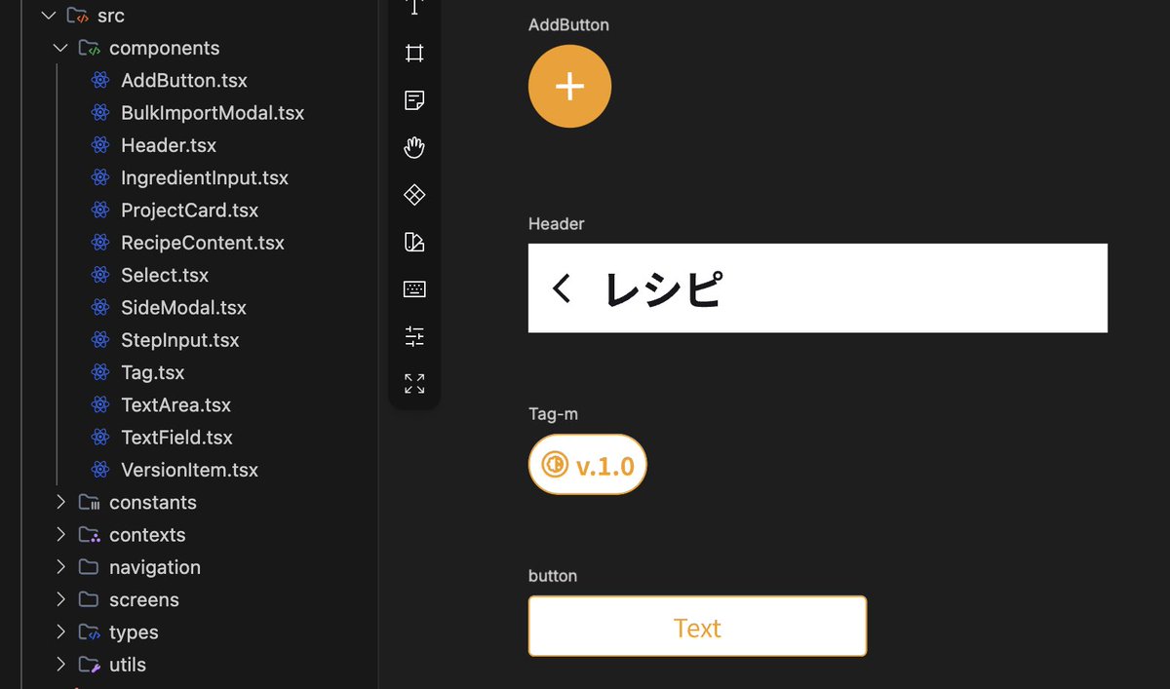Click the React icon beside AddButton.tsx
The width and height of the screenshot is (1170, 689).
tap(100, 81)
